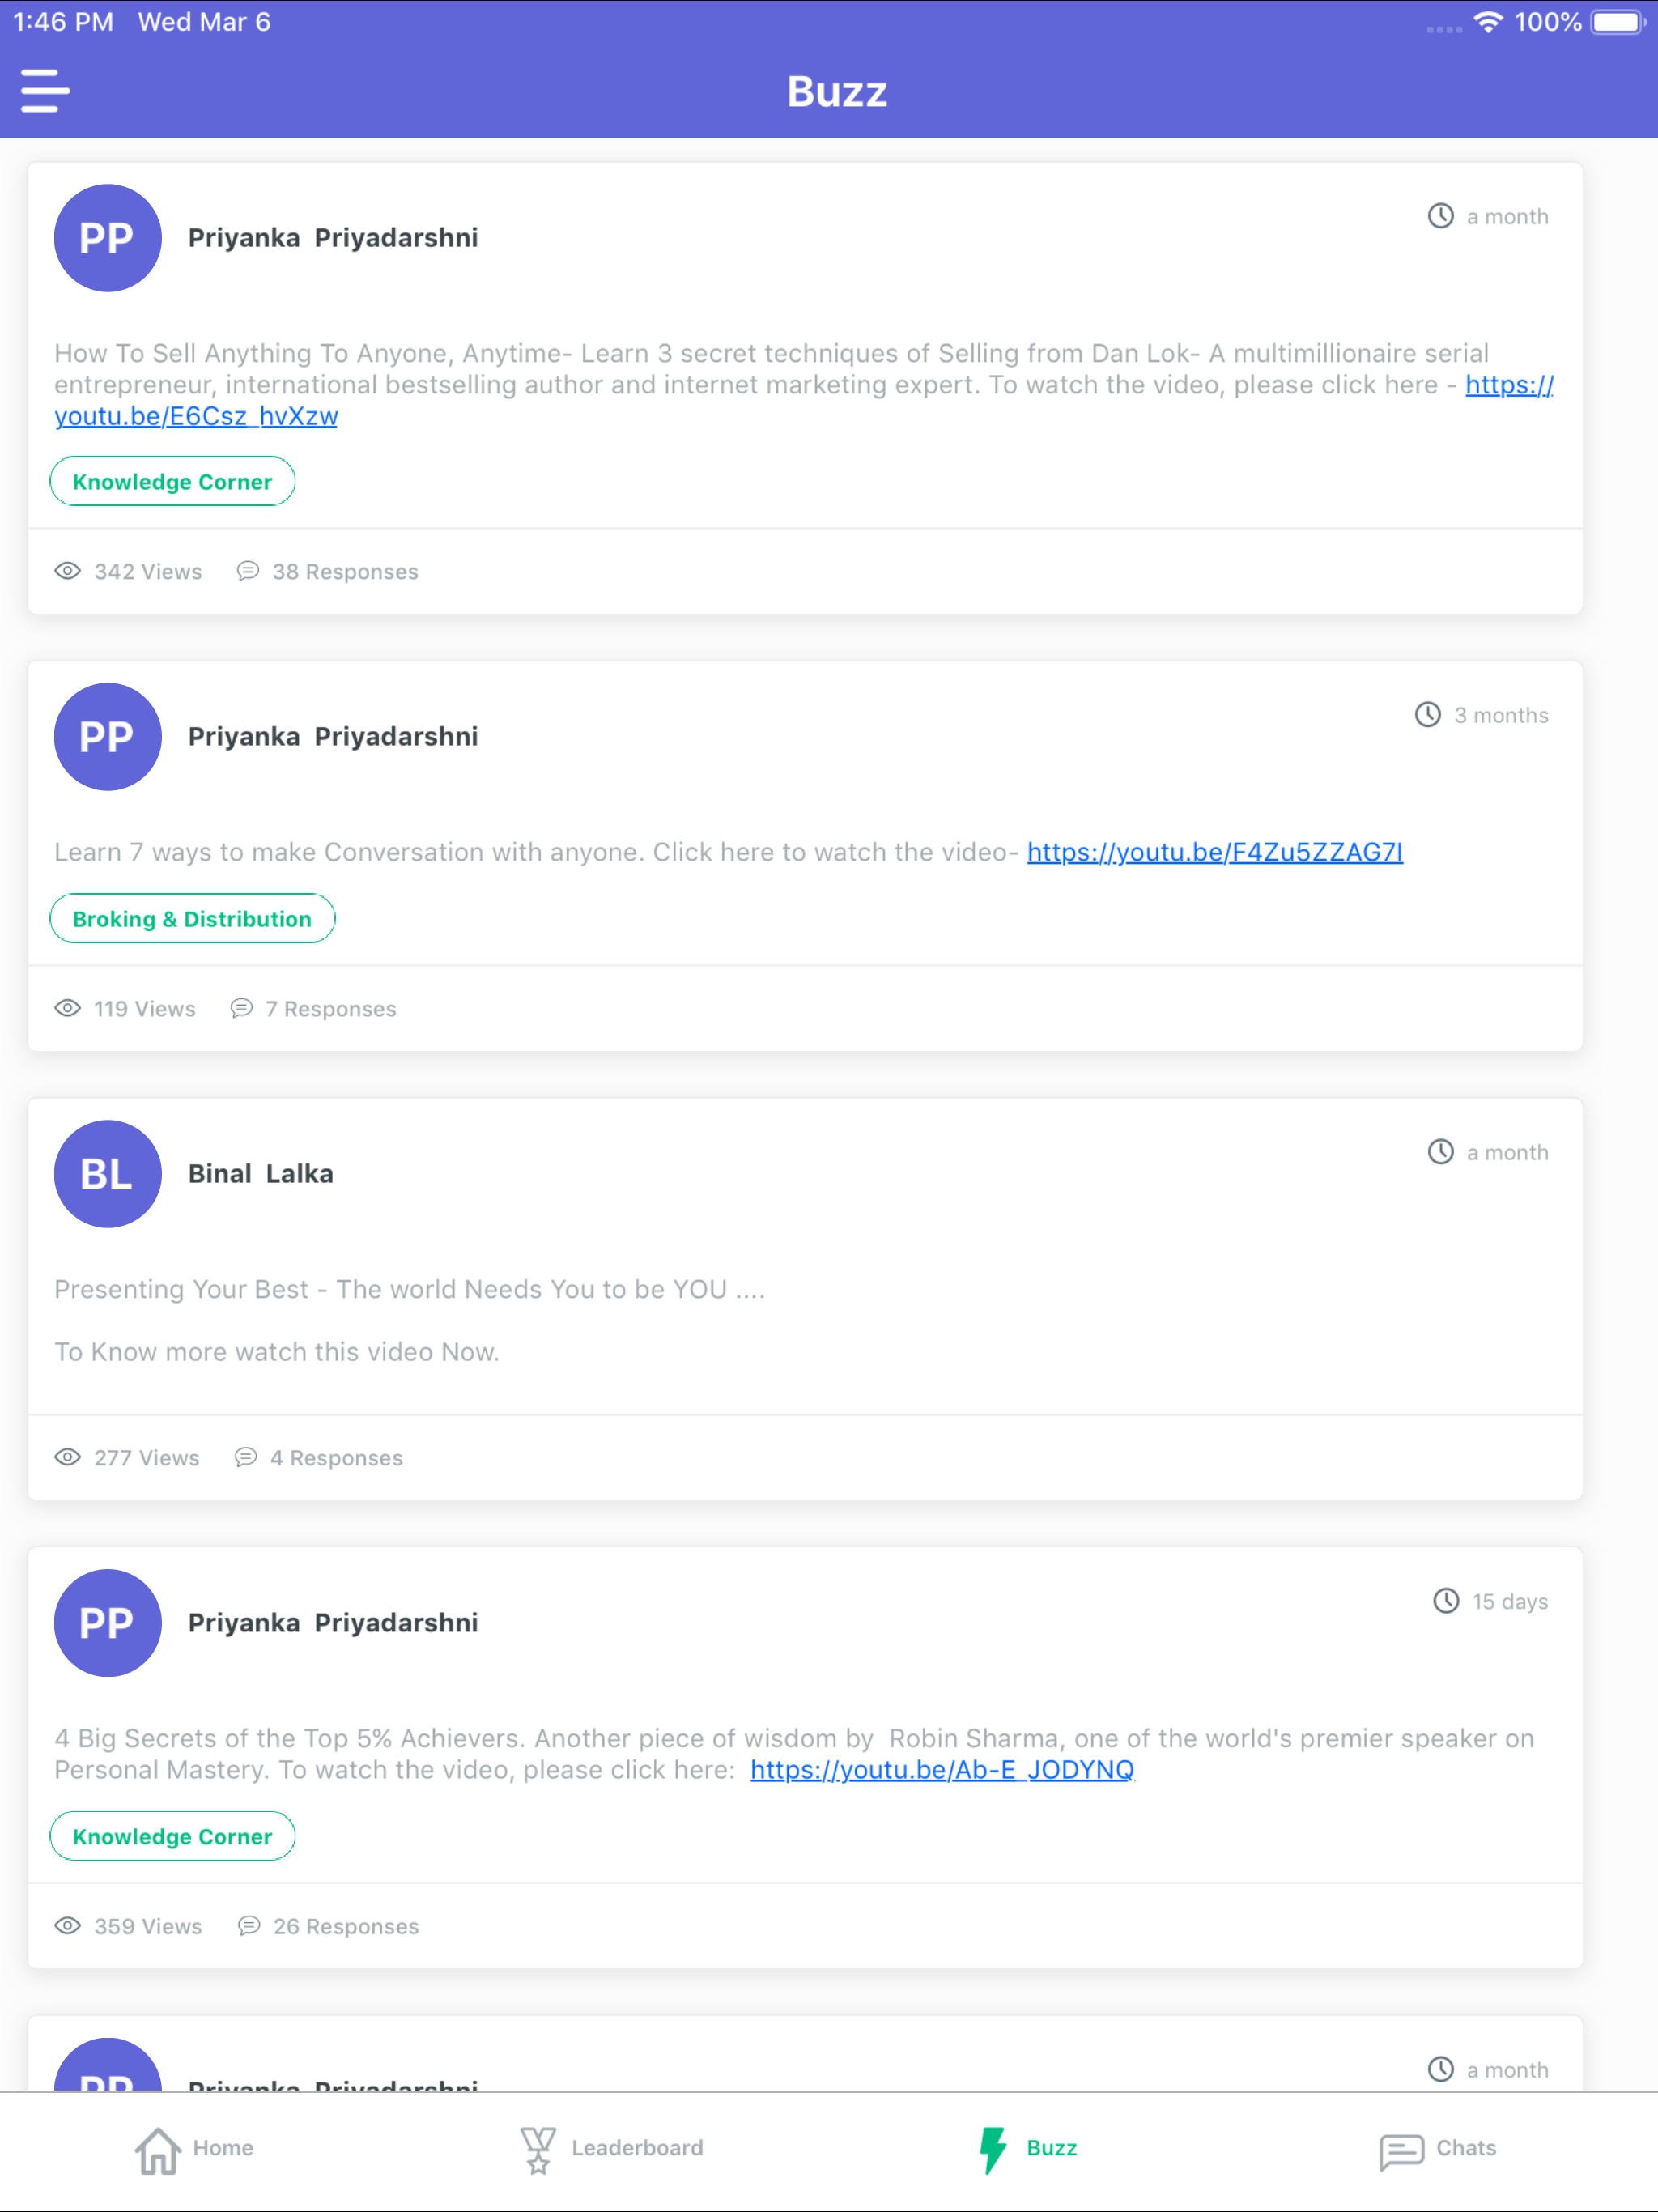Open the Chats speech bubble icon
Image resolution: width=1658 pixels, height=2212 pixels.
point(1402,2148)
